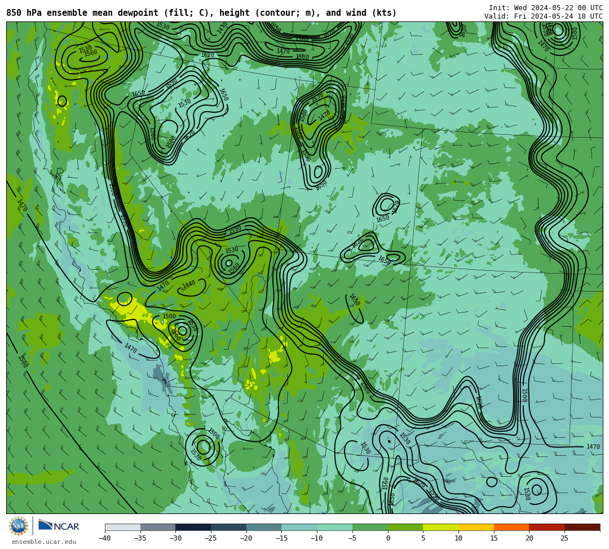Screen dimensions: 609x549
Task: Click the -10 colorbar tick label
Action: click(317, 538)
